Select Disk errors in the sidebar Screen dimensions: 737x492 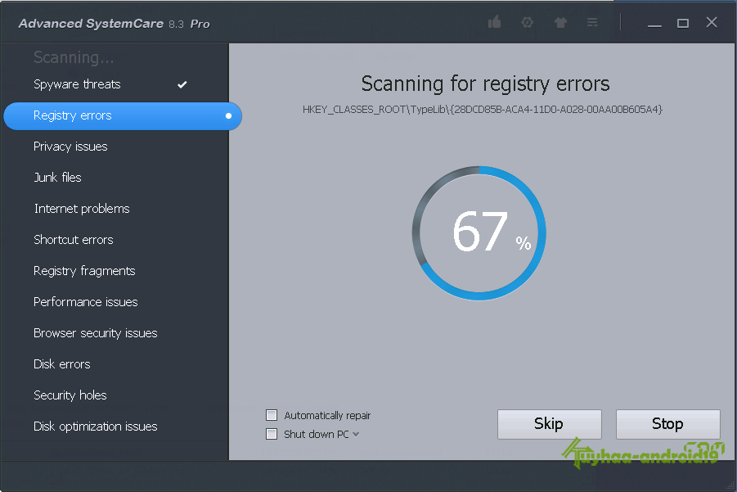pos(61,364)
